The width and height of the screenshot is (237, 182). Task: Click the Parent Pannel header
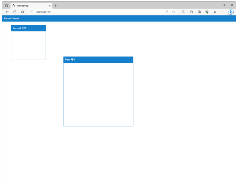tap(119, 18)
